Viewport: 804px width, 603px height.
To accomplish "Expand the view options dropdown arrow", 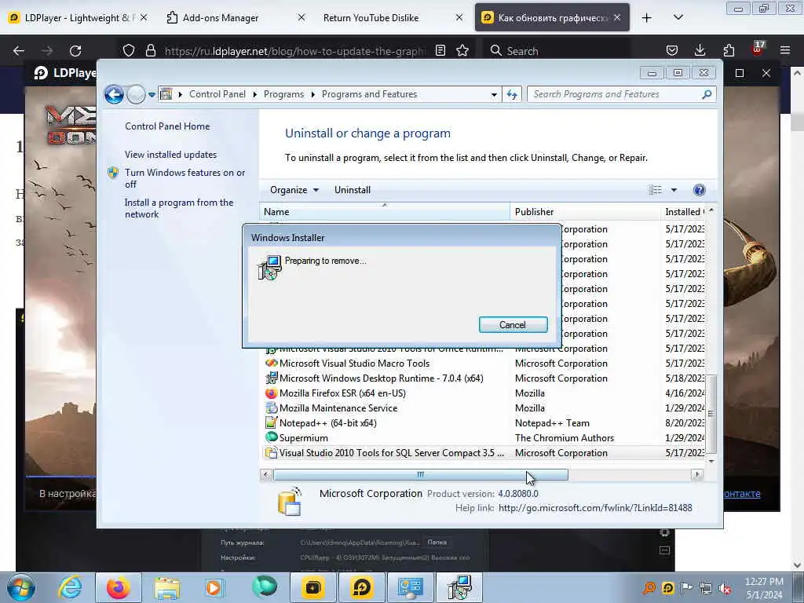I will click(674, 190).
